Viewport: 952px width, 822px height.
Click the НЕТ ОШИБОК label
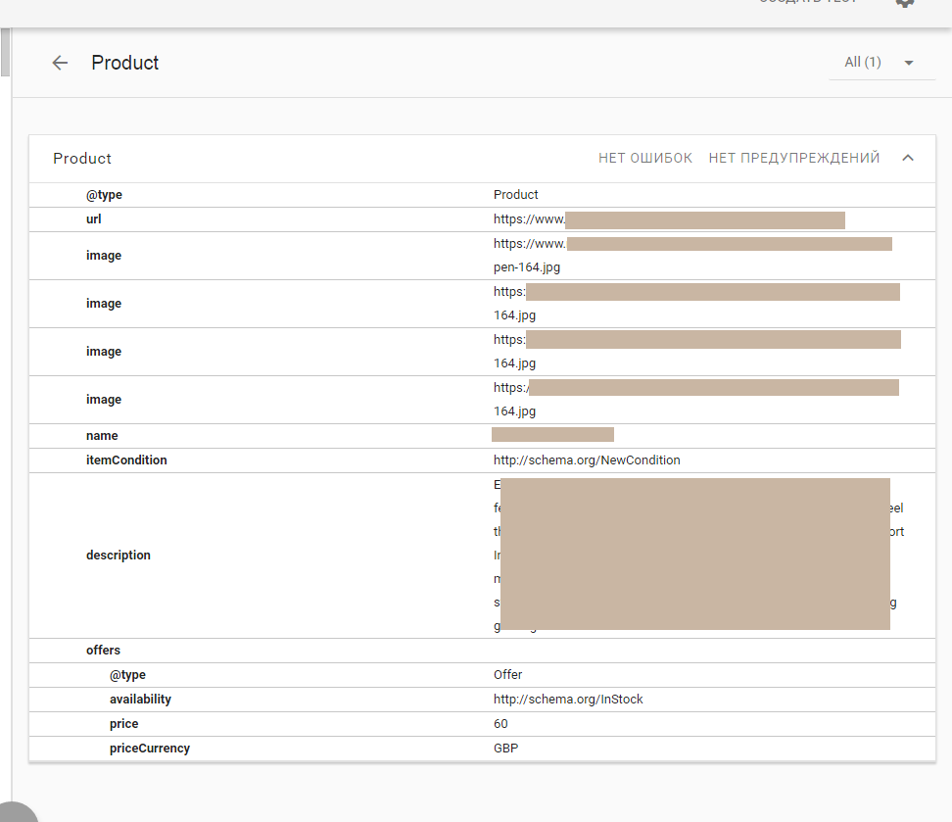(645, 159)
